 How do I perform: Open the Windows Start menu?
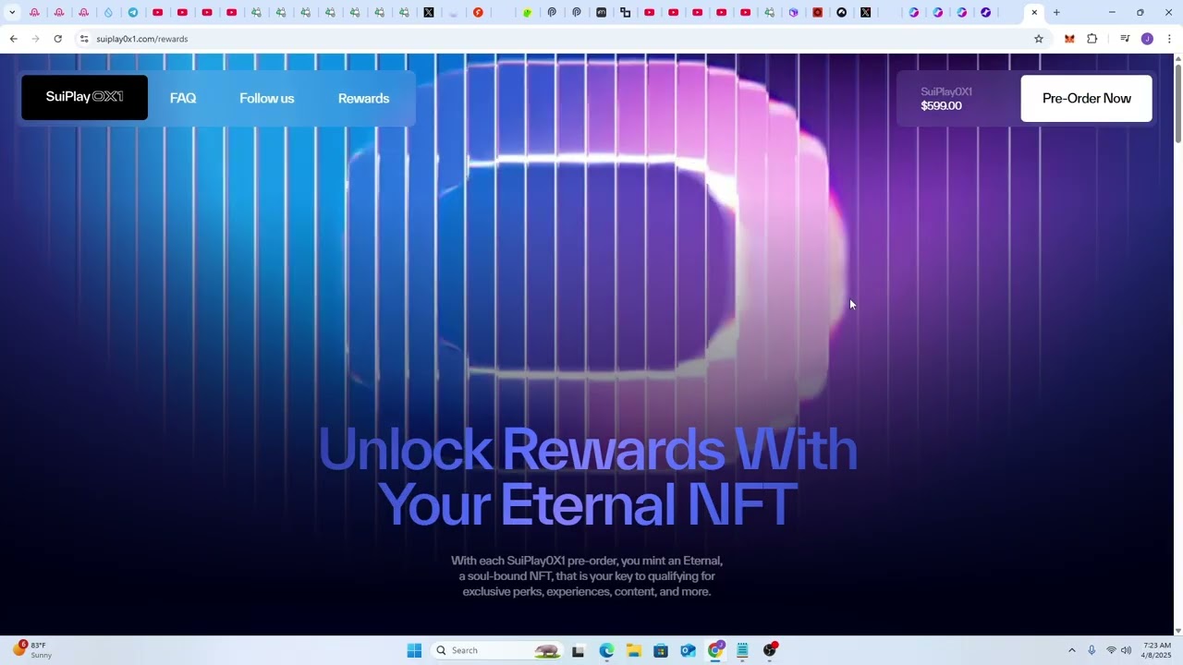[414, 650]
